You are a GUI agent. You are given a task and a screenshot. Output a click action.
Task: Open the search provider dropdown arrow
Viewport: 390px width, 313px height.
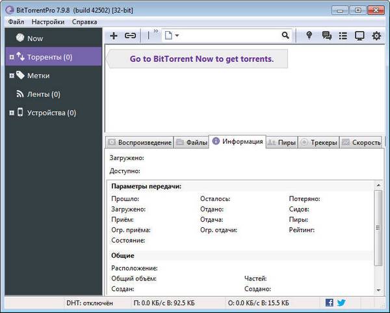click(177, 35)
